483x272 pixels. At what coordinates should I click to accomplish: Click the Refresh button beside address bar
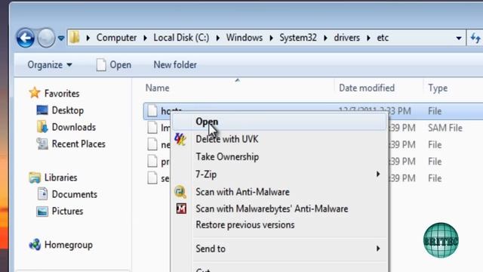475,39
